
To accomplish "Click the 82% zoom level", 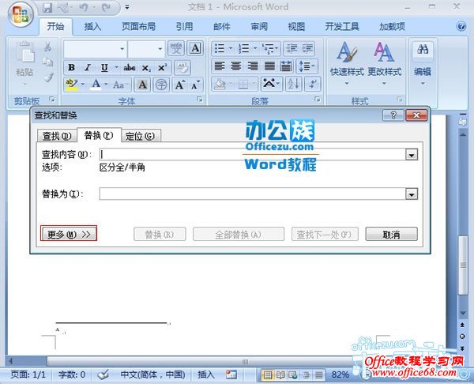I will click(340, 375).
